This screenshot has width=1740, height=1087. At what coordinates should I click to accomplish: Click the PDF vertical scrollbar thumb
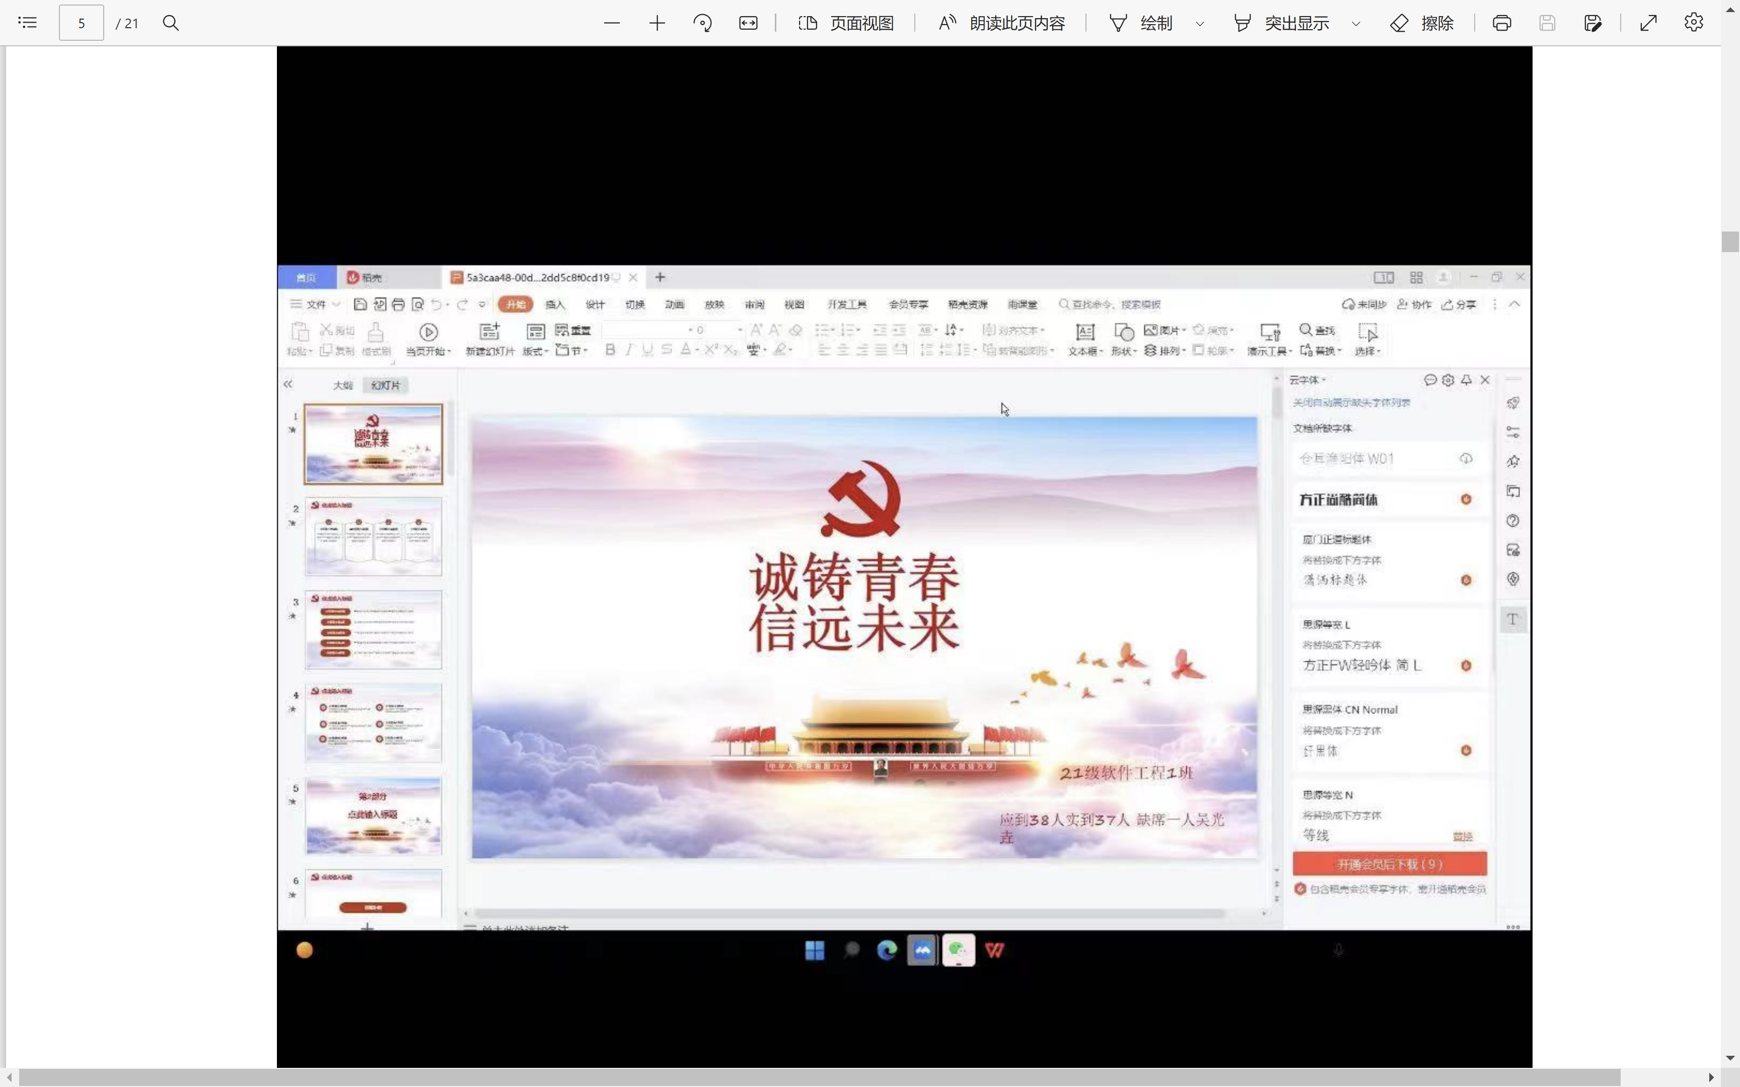[1730, 242]
